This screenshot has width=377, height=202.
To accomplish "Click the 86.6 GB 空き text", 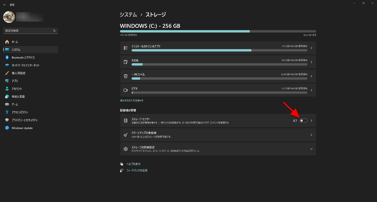I will (x=310, y=35).
